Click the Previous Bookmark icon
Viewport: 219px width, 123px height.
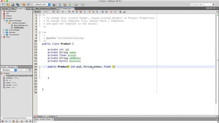(x=90, y=12)
